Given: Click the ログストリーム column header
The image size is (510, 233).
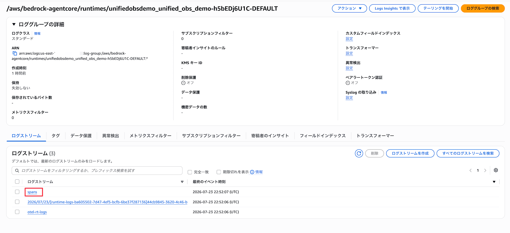Looking at the screenshot, I should point(40,182).
